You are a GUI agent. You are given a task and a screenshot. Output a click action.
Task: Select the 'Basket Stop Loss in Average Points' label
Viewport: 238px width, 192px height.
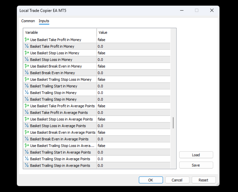[58, 126]
